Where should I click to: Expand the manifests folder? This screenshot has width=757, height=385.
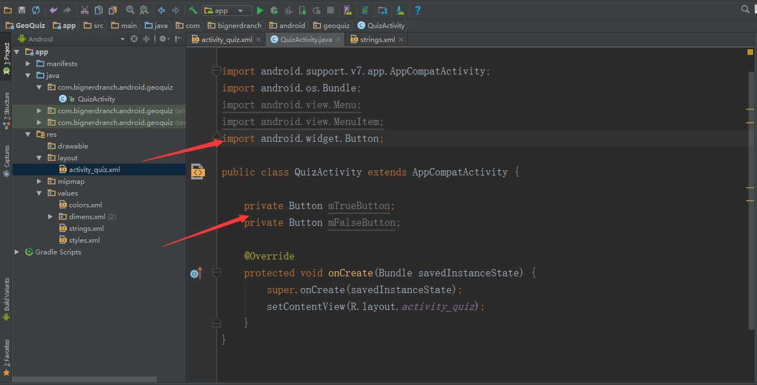click(28, 64)
